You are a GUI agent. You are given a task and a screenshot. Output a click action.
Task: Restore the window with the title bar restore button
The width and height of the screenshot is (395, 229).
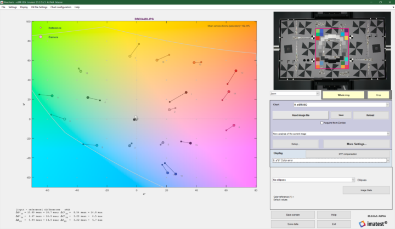380,2
